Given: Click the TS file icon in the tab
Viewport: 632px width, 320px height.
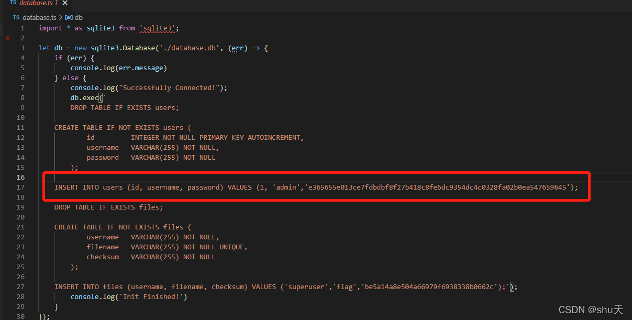Looking at the screenshot, I should tap(13, 3).
